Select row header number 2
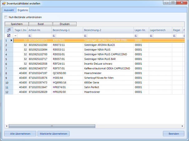 pyautogui.click(x=9, y=45)
